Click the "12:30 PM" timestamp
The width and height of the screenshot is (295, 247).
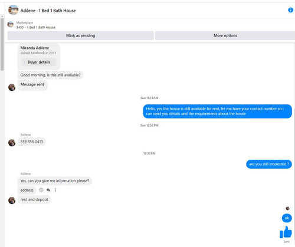pos(149,153)
